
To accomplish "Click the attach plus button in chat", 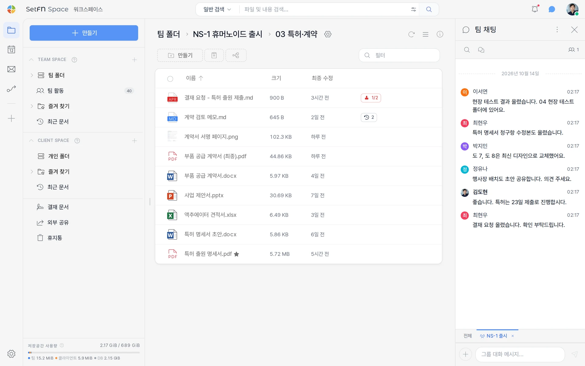I will (466, 354).
